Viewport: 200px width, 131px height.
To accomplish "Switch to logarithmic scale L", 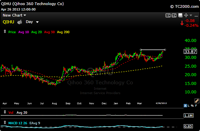I will (x=189, y=106).
